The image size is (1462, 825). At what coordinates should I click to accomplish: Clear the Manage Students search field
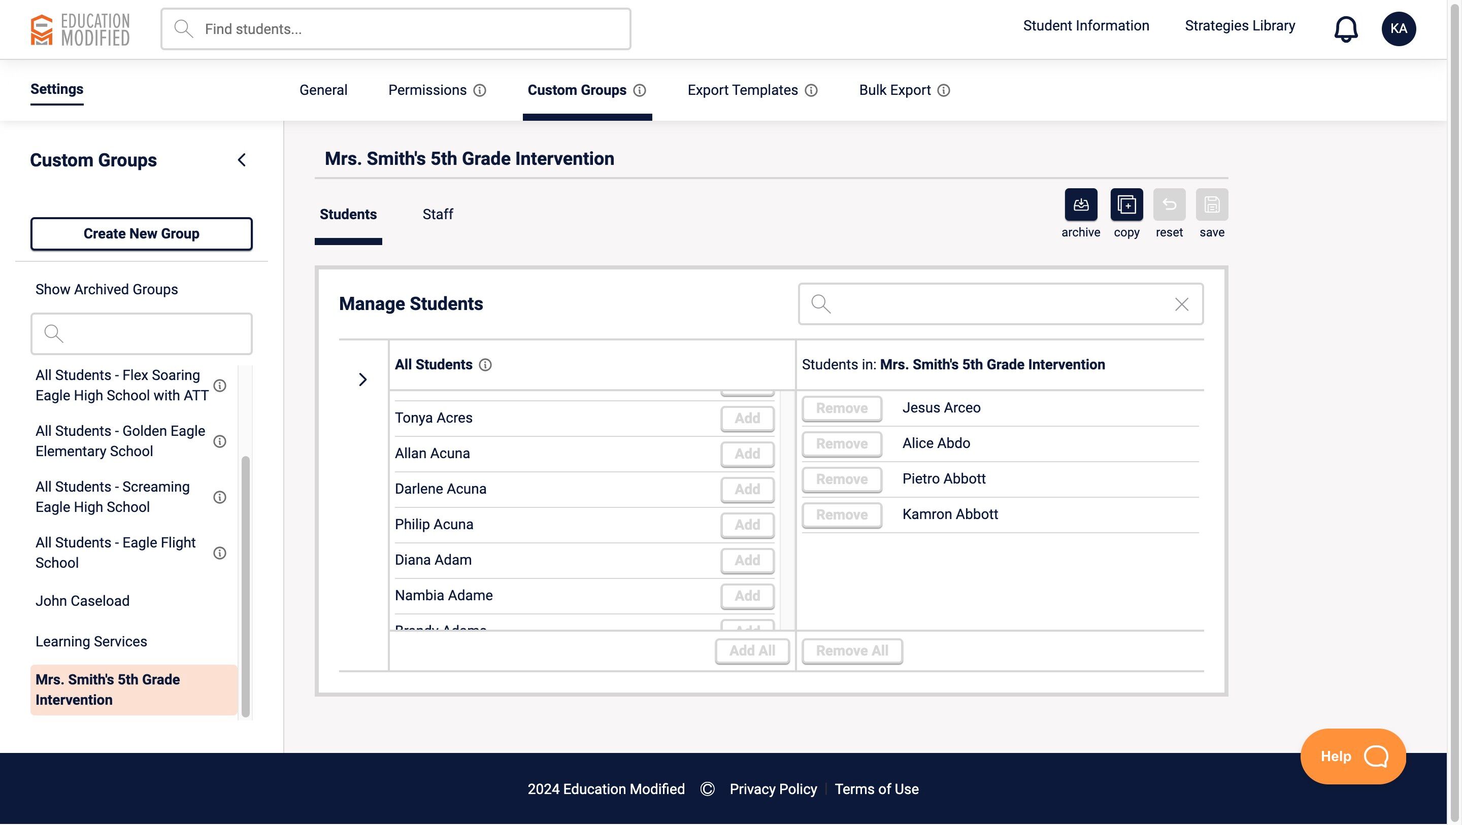tap(1182, 305)
